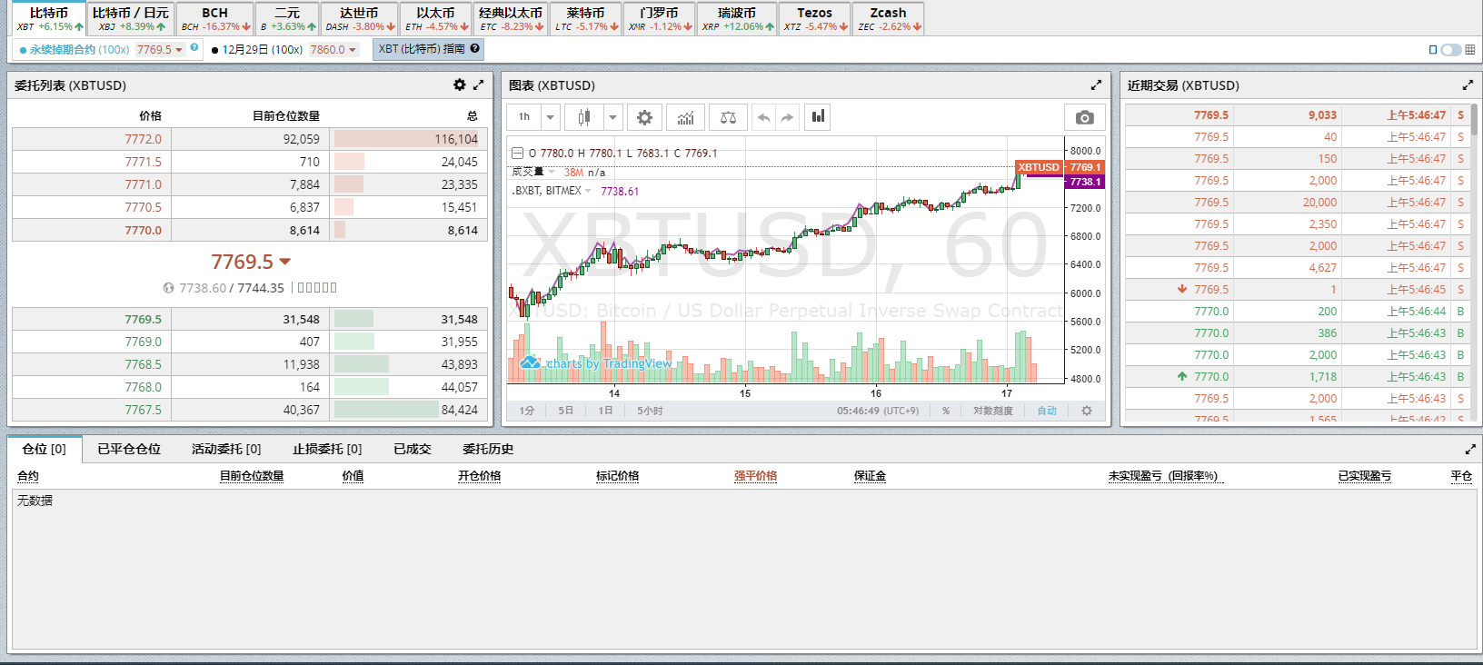
Task: Open 止损委托 [0] stop orders tab
Action: point(327,449)
